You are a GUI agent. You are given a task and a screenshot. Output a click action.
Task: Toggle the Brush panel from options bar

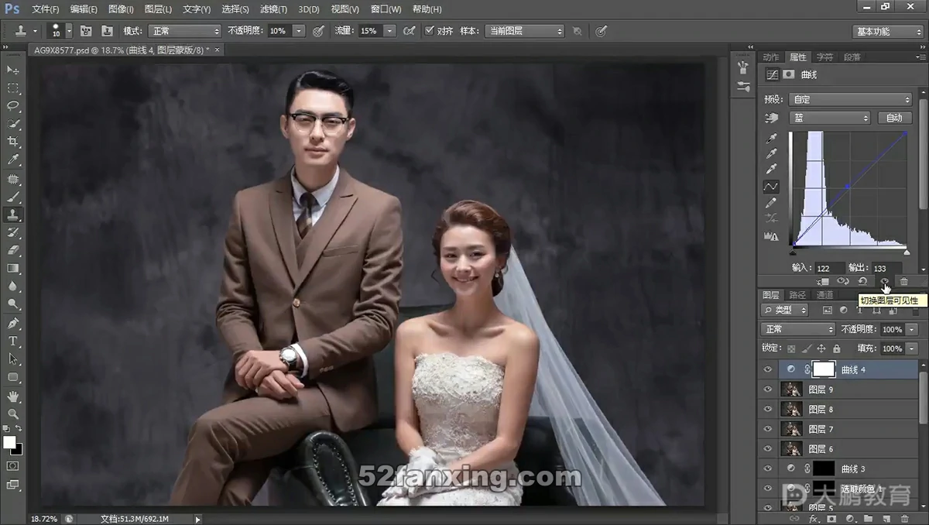coord(86,31)
